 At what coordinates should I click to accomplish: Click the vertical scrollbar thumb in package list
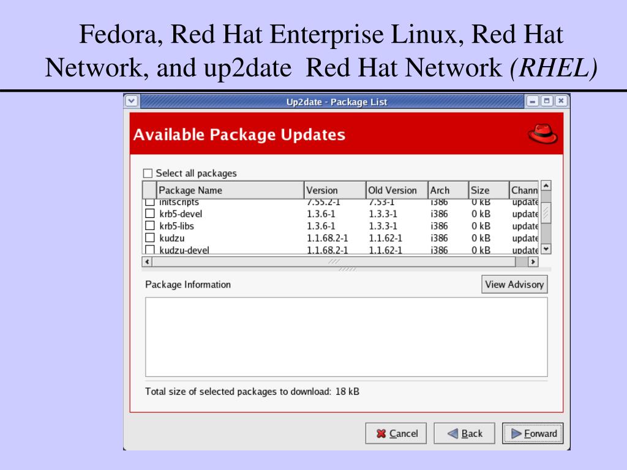point(546,212)
